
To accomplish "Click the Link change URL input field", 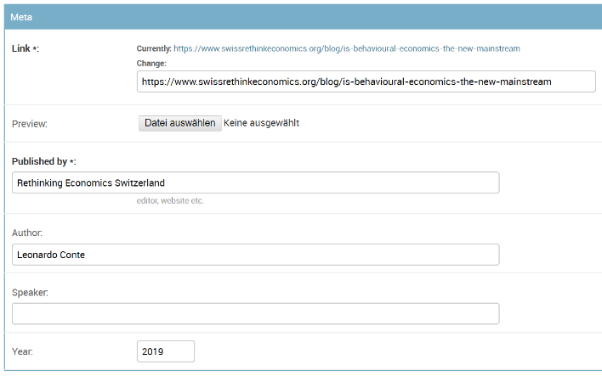I will 366,81.
